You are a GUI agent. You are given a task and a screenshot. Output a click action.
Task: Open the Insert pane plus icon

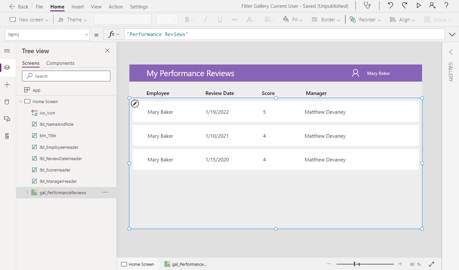(7, 85)
